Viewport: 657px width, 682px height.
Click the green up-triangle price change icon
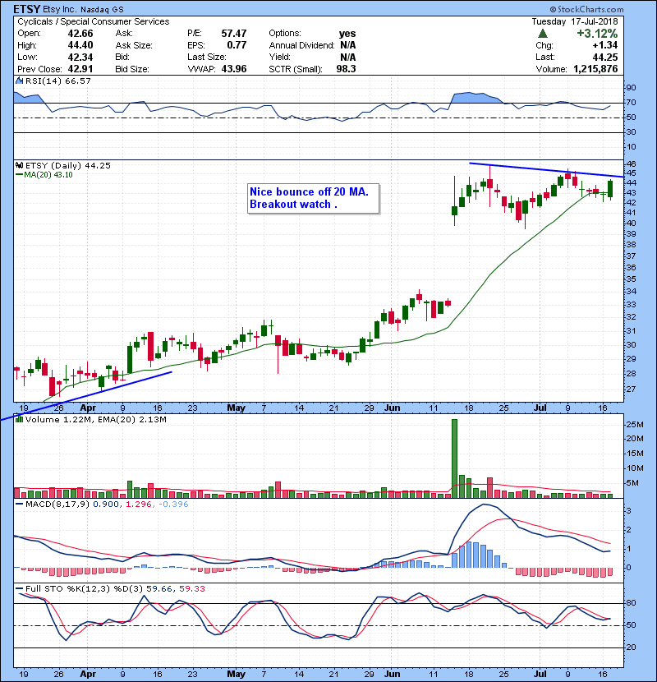(542, 34)
